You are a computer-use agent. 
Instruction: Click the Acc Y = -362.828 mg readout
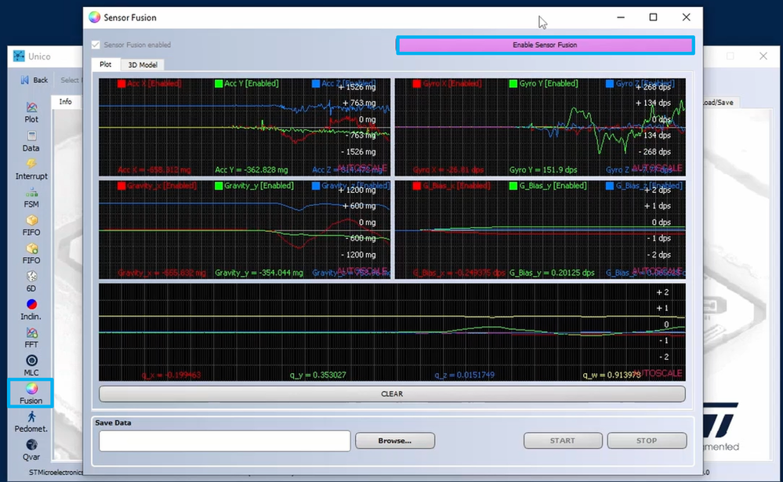coord(251,170)
